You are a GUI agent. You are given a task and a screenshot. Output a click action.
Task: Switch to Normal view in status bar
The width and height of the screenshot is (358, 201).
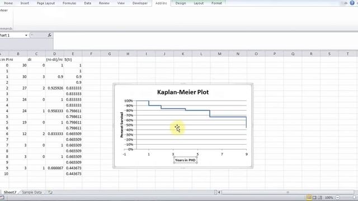(309, 198)
